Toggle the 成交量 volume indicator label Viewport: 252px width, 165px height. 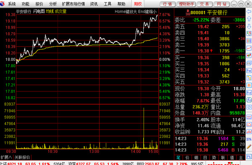coord(60,11)
